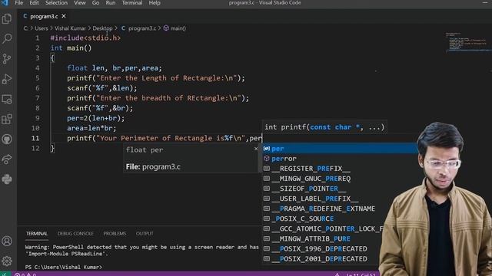Switch to the OUTPUT panel tab
This screenshot has height=276, width=492.
point(145,234)
